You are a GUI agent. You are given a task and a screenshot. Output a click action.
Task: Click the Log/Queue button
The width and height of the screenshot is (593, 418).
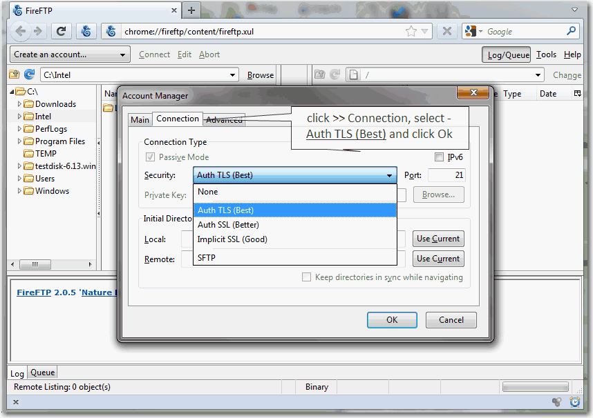[507, 54]
